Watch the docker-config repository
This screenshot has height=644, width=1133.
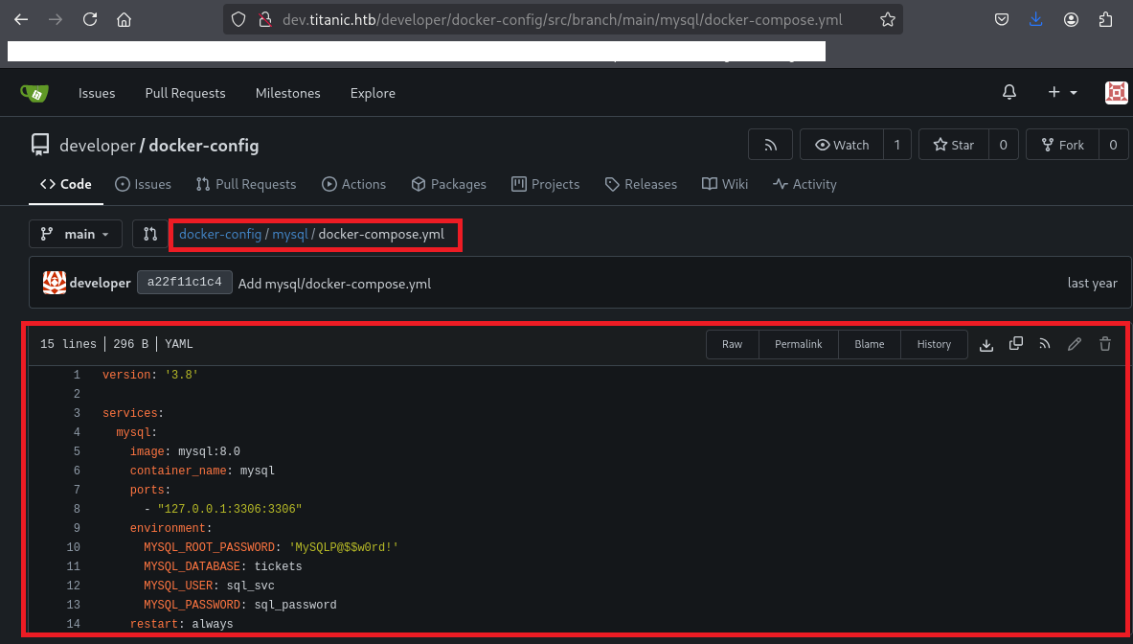[x=842, y=145]
